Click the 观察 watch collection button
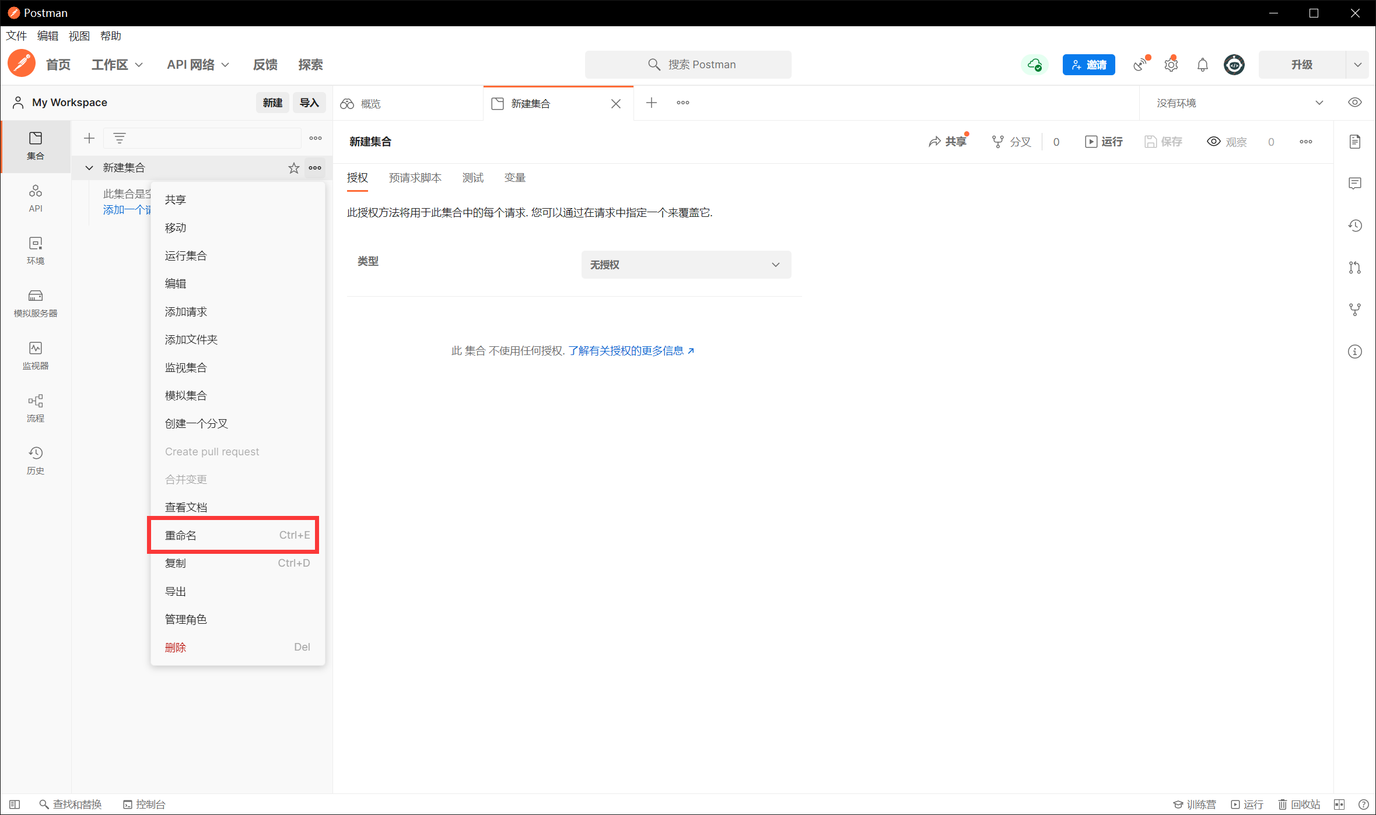The height and width of the screenshot is (815, 1376). (1227, 142)
